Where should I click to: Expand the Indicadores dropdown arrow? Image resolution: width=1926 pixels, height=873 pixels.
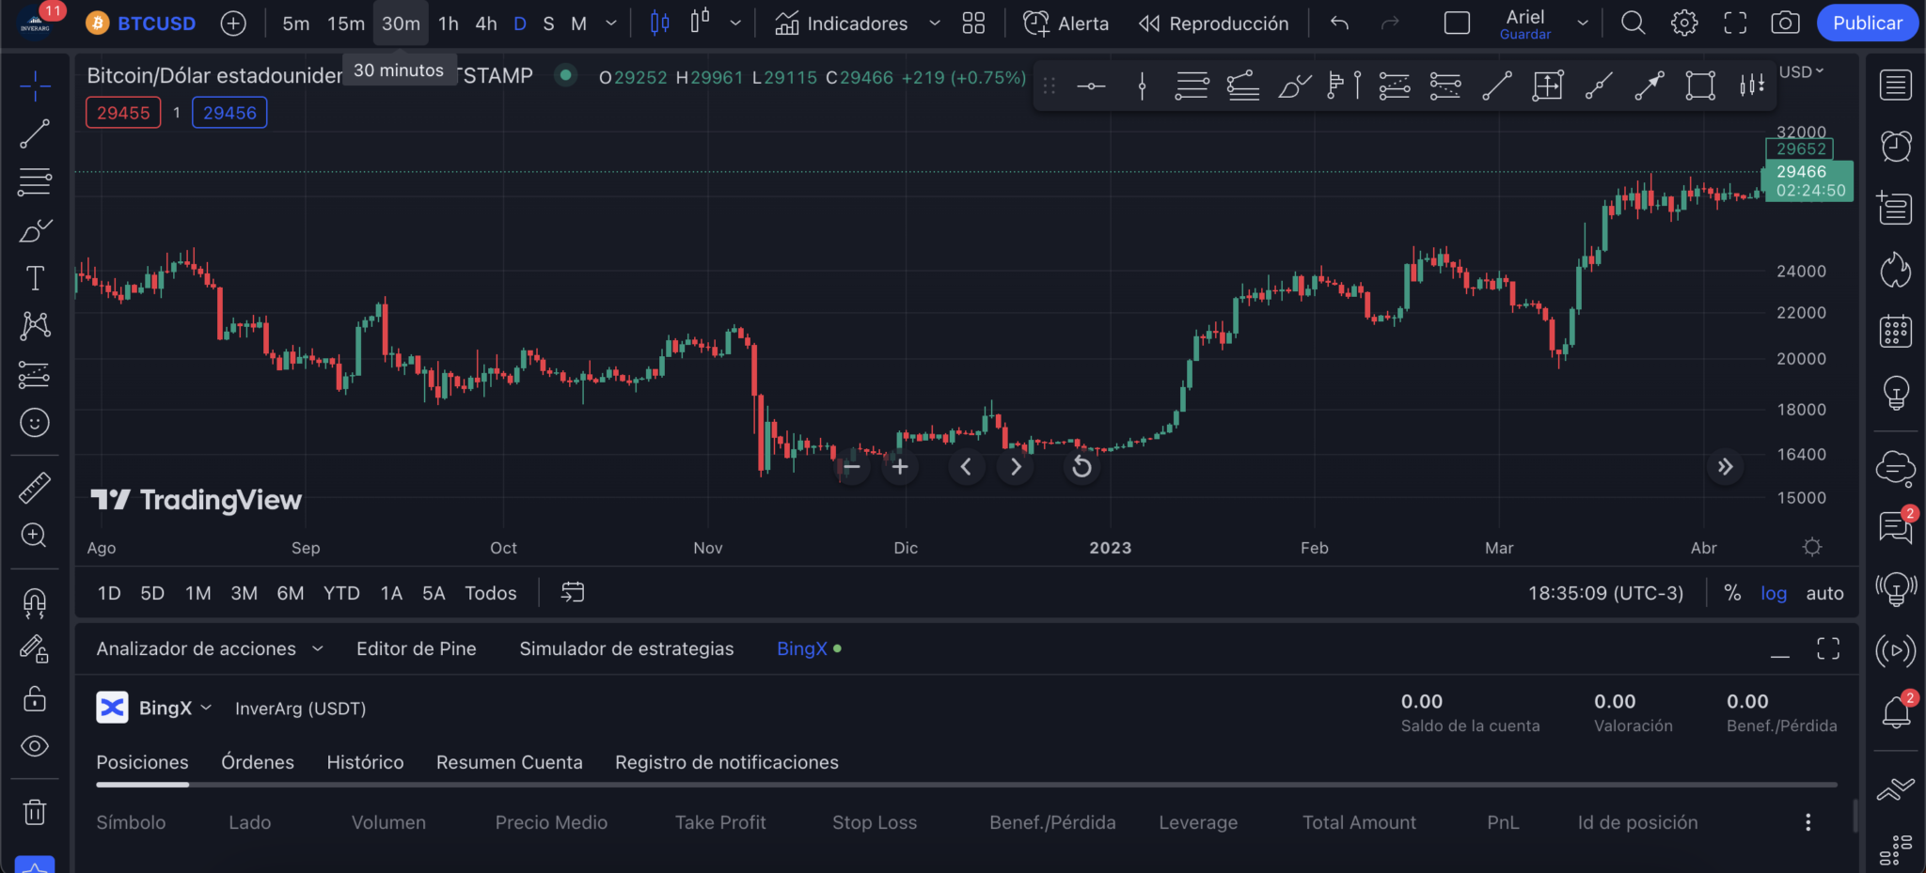coord(935,23)
